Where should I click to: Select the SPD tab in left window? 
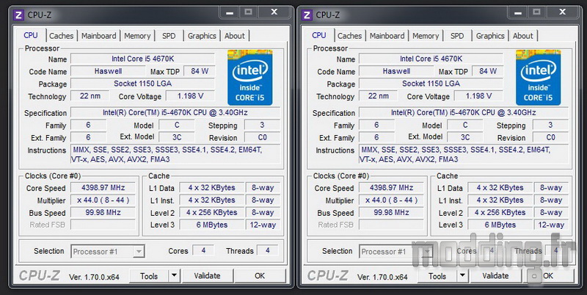coord(169,36)
